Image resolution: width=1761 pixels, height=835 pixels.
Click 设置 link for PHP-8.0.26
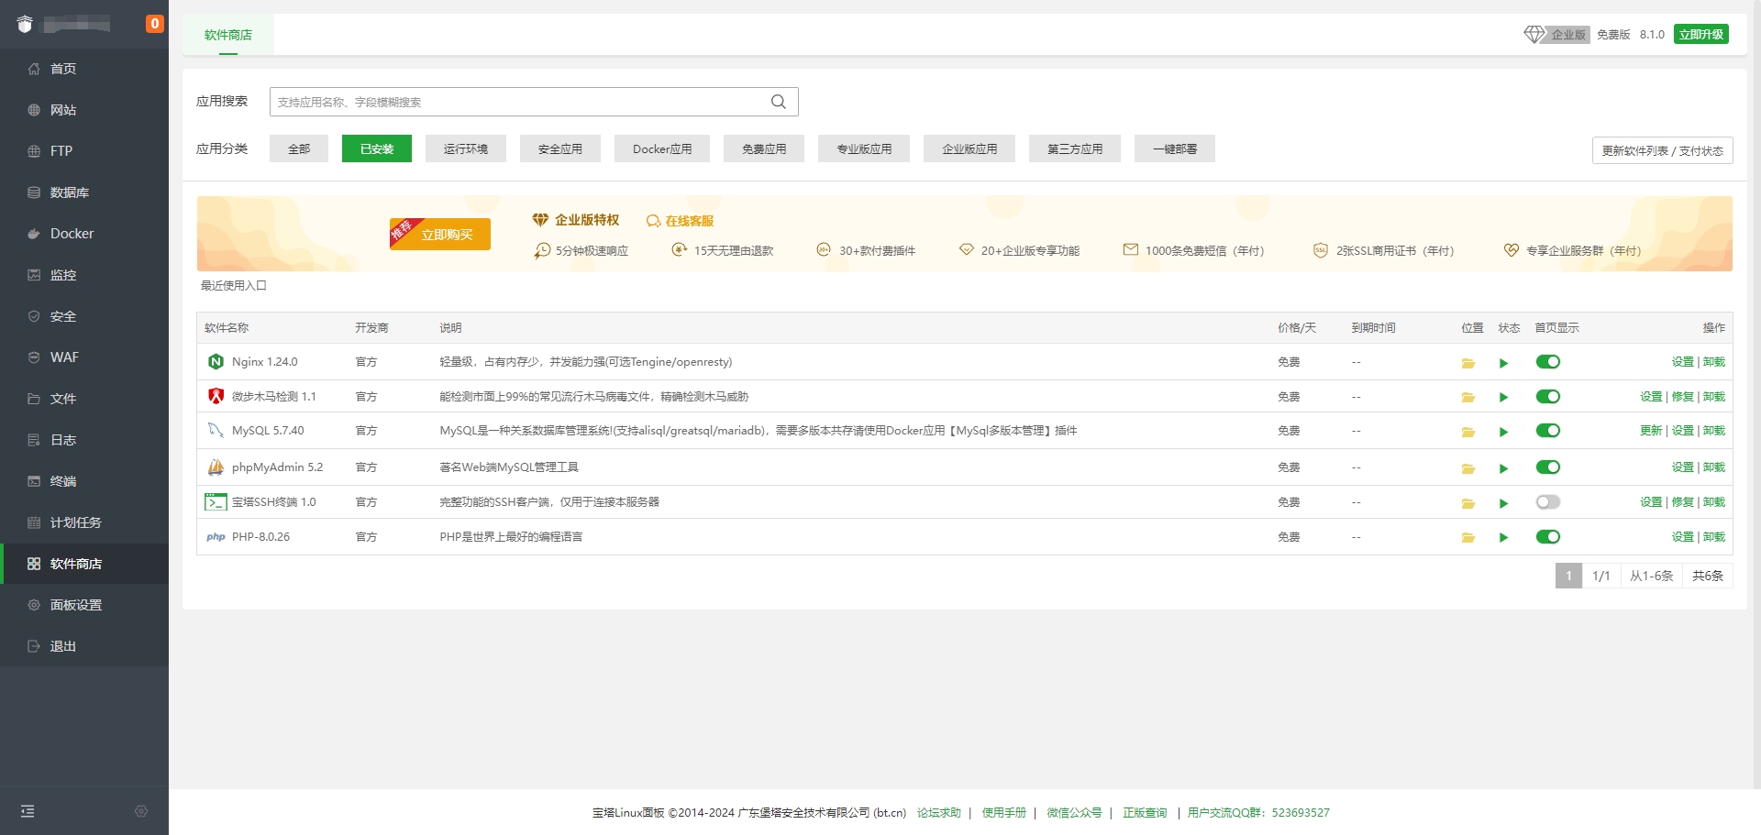(x=1683, y=537)
